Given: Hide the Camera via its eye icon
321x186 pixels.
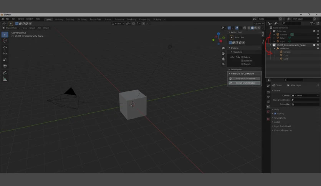Looking at the screenshot, I should (x=318, y=35).
